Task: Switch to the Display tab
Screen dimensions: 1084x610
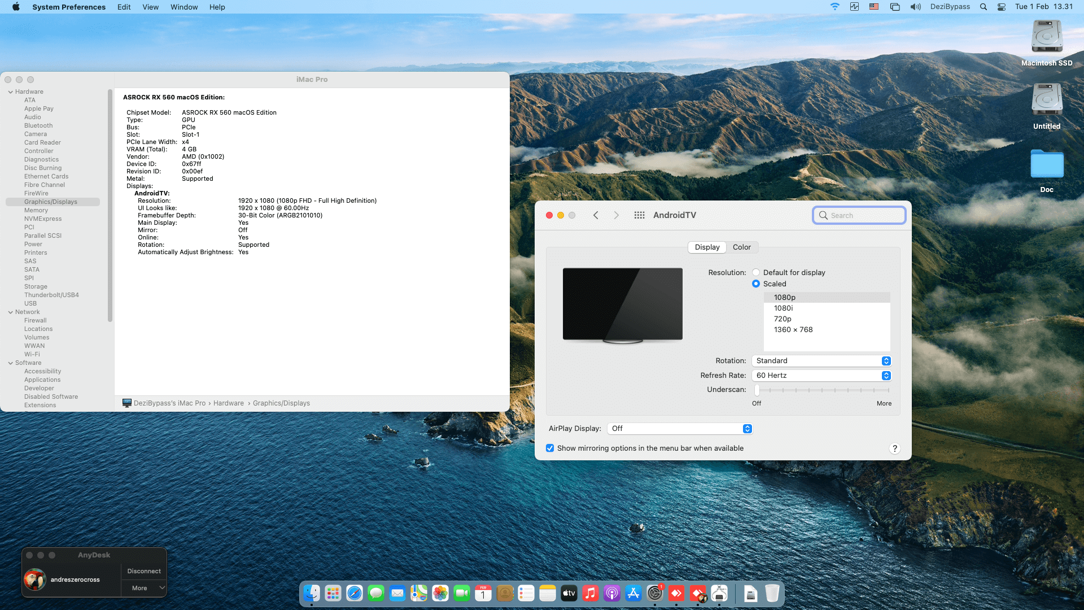Action: click(707, 247)
